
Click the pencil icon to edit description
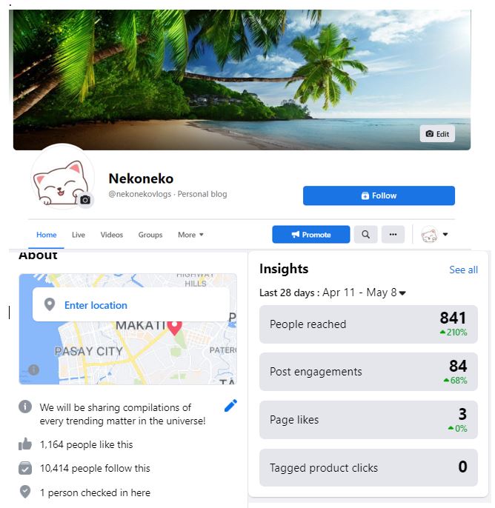pos(230,406)
